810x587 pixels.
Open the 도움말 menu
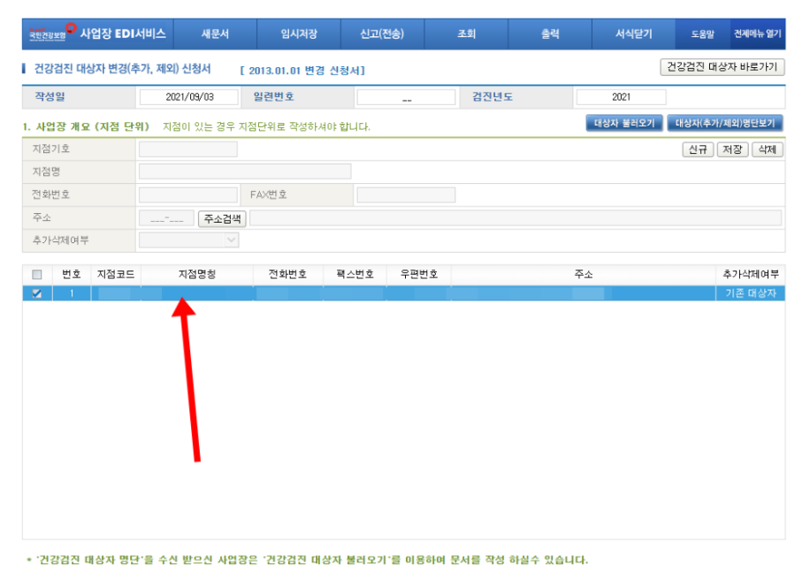(x=702, y=34)
